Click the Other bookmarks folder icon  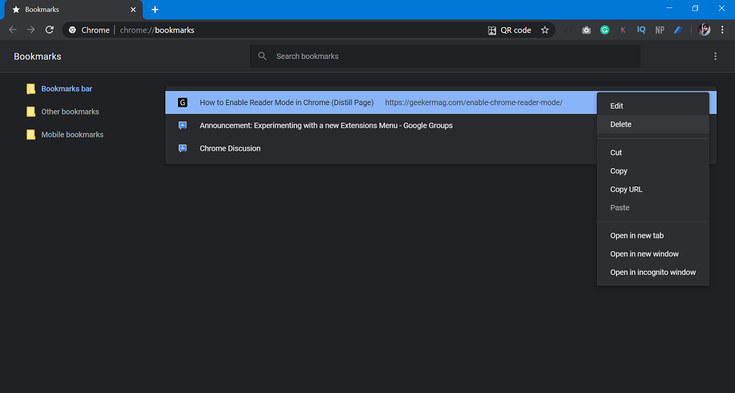click(31, 112)
